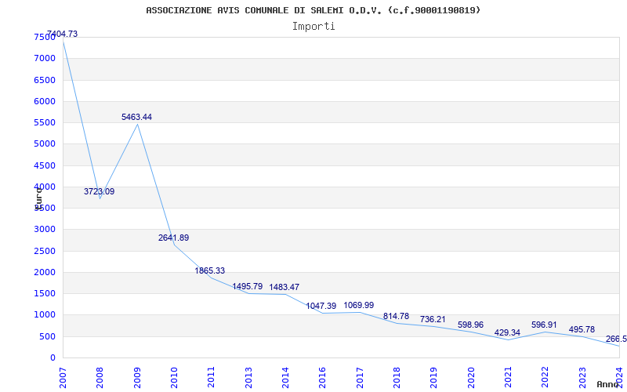
Task: Click the 2016 x-axis year label
Action: [322, 377]
